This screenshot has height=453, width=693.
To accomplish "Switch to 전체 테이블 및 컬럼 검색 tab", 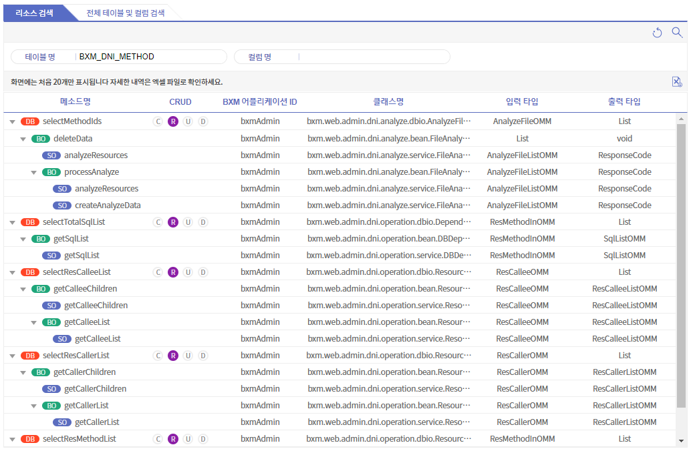I will pyautogui.click(x=126, y=13).
